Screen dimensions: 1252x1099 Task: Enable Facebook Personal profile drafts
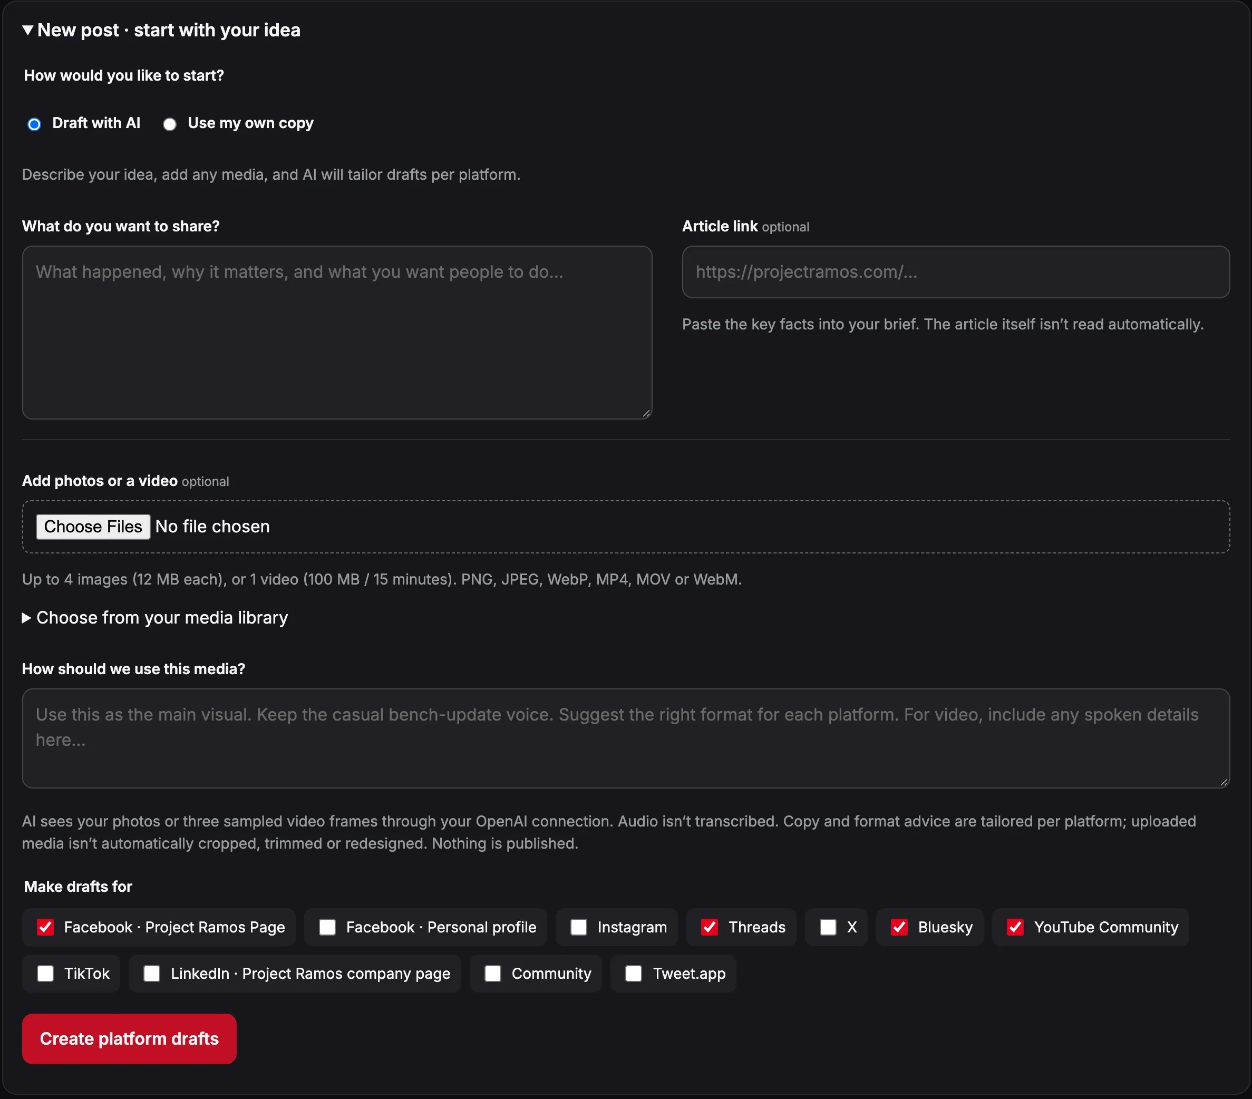click(327, 928)
